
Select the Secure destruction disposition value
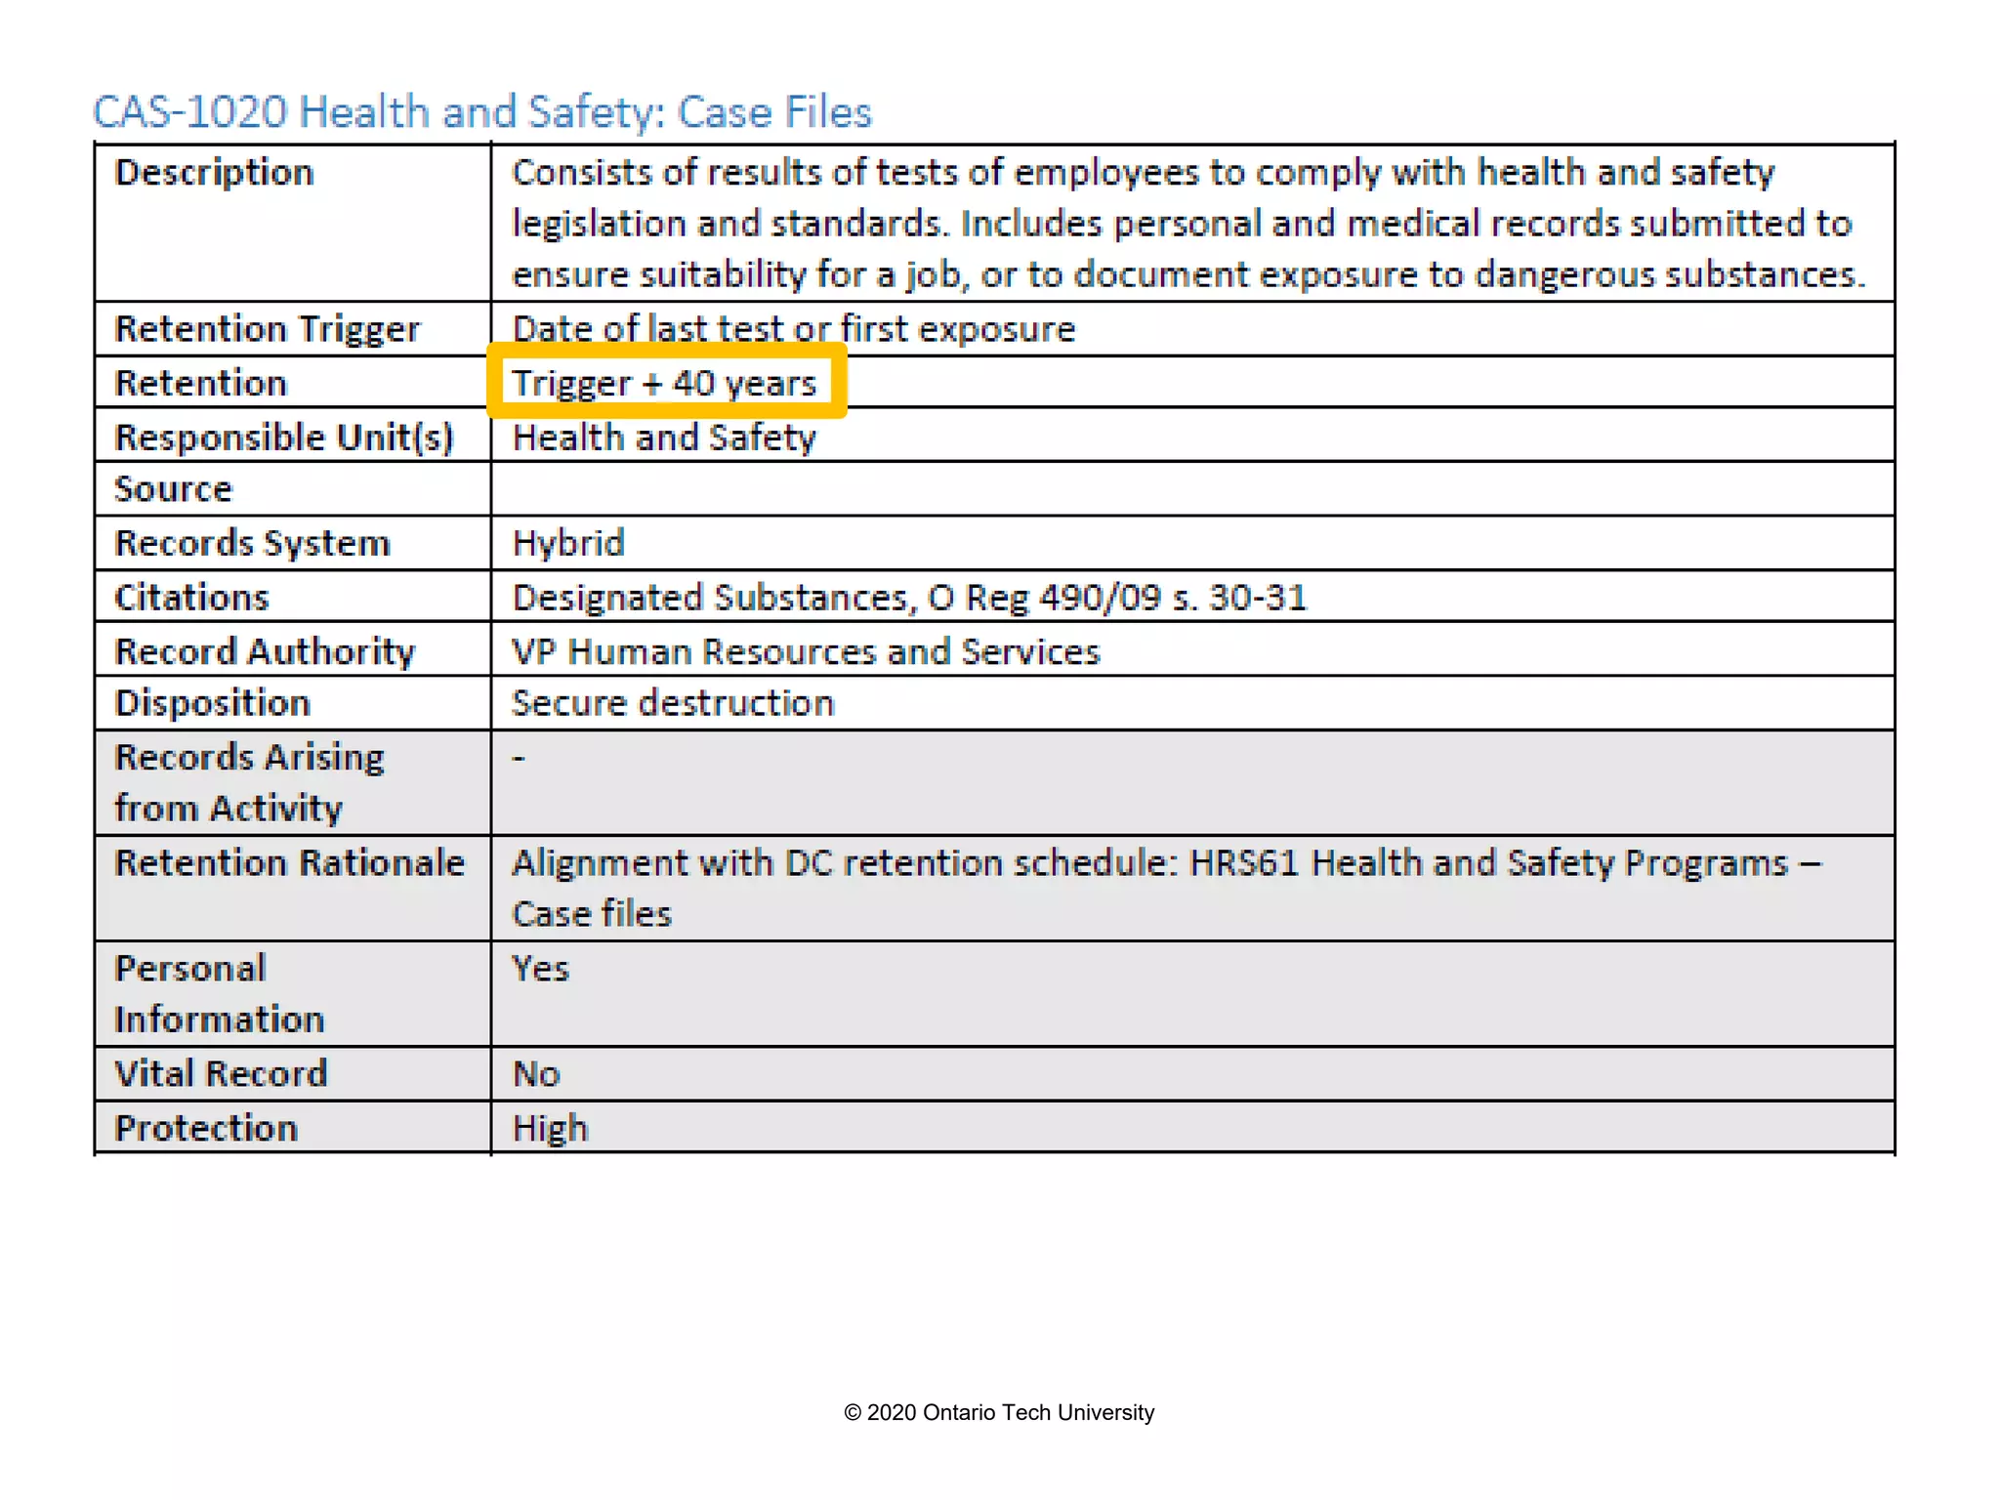tap(673, 703)
